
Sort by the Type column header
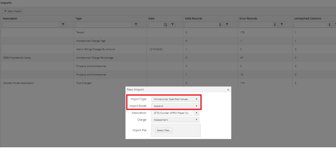79,18
